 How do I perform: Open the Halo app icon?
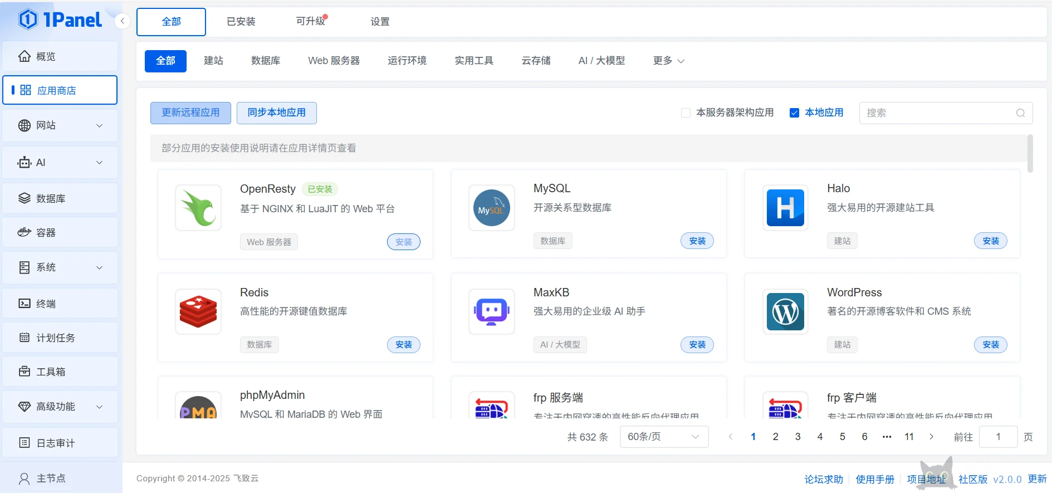[785, 208]
